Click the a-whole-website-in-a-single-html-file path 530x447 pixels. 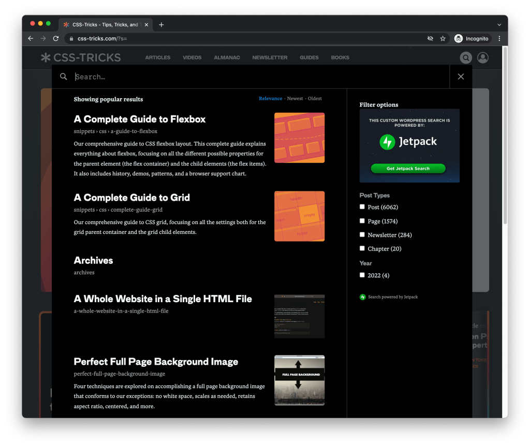tap(121, 311)
